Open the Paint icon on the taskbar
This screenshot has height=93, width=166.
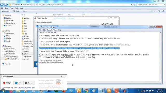(x=94, y=91)
